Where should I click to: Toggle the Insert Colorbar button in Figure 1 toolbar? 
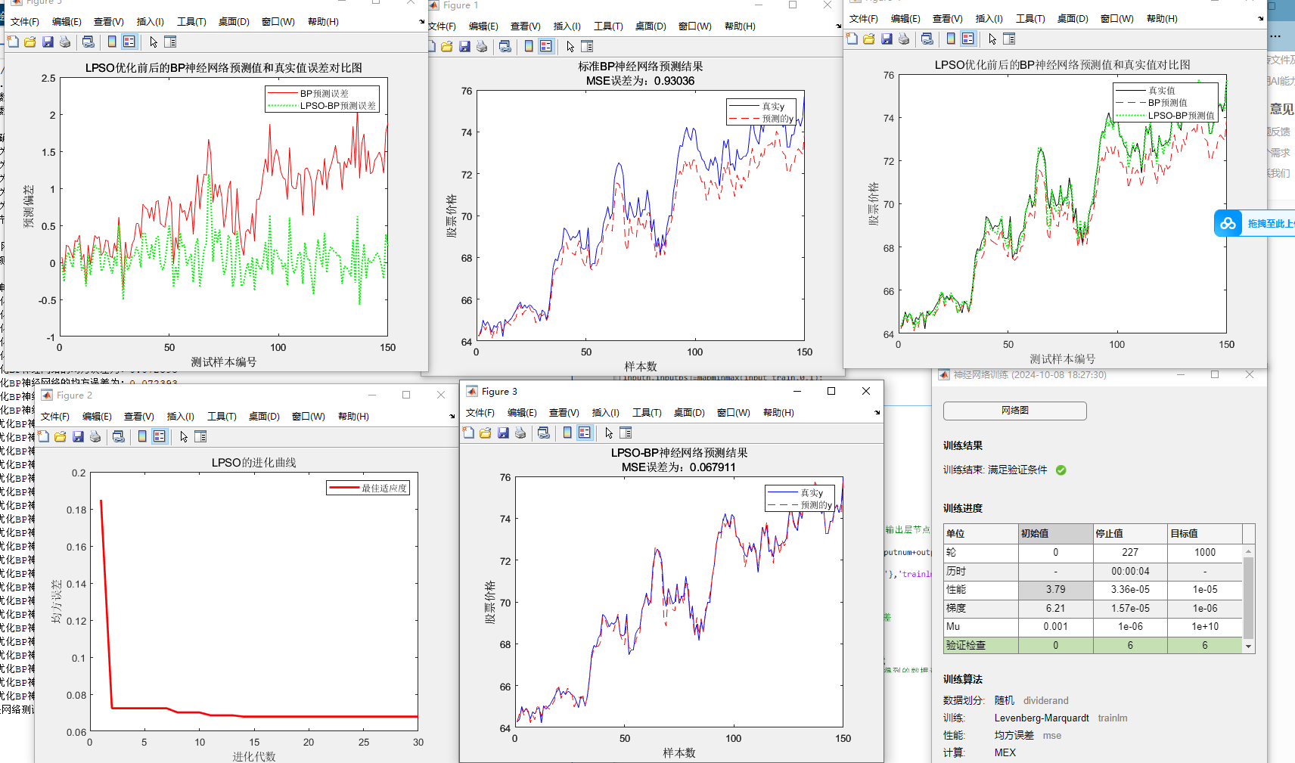pyautogui.click(x=529, y=46)
